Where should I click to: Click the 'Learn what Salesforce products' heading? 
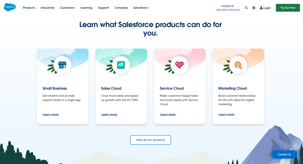tap(151, 29)
